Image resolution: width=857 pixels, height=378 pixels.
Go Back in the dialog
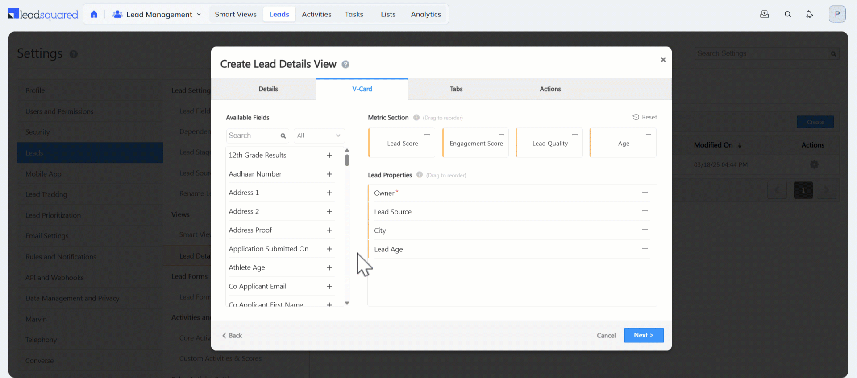[x=232, y=336]
